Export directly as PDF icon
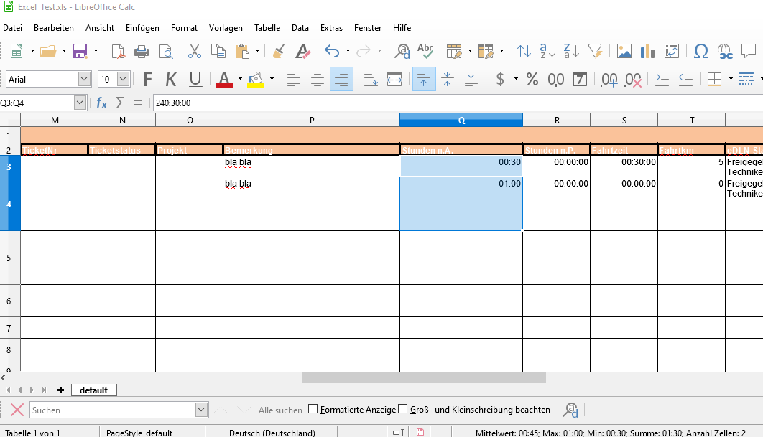Image resolution: width=763 pixels, height=437 pixels. (x=118, y=51)
